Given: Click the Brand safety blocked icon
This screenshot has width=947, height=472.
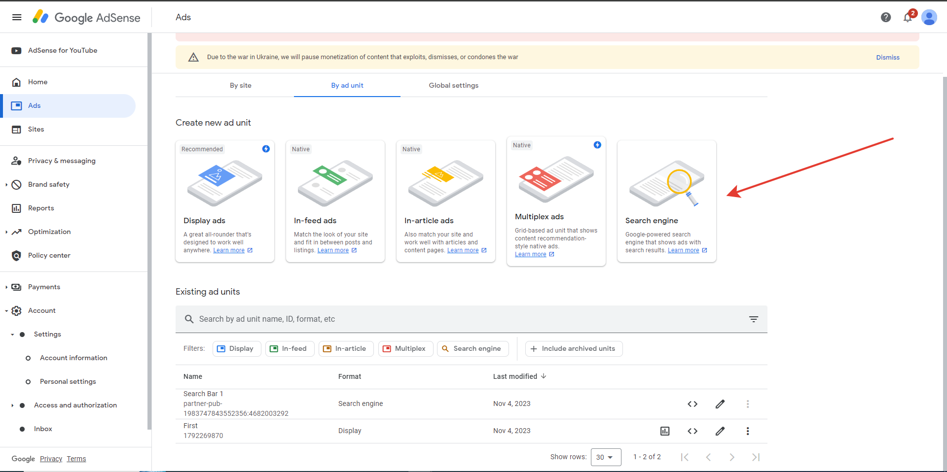Looking at the screenshot, I should coord(16,184).
